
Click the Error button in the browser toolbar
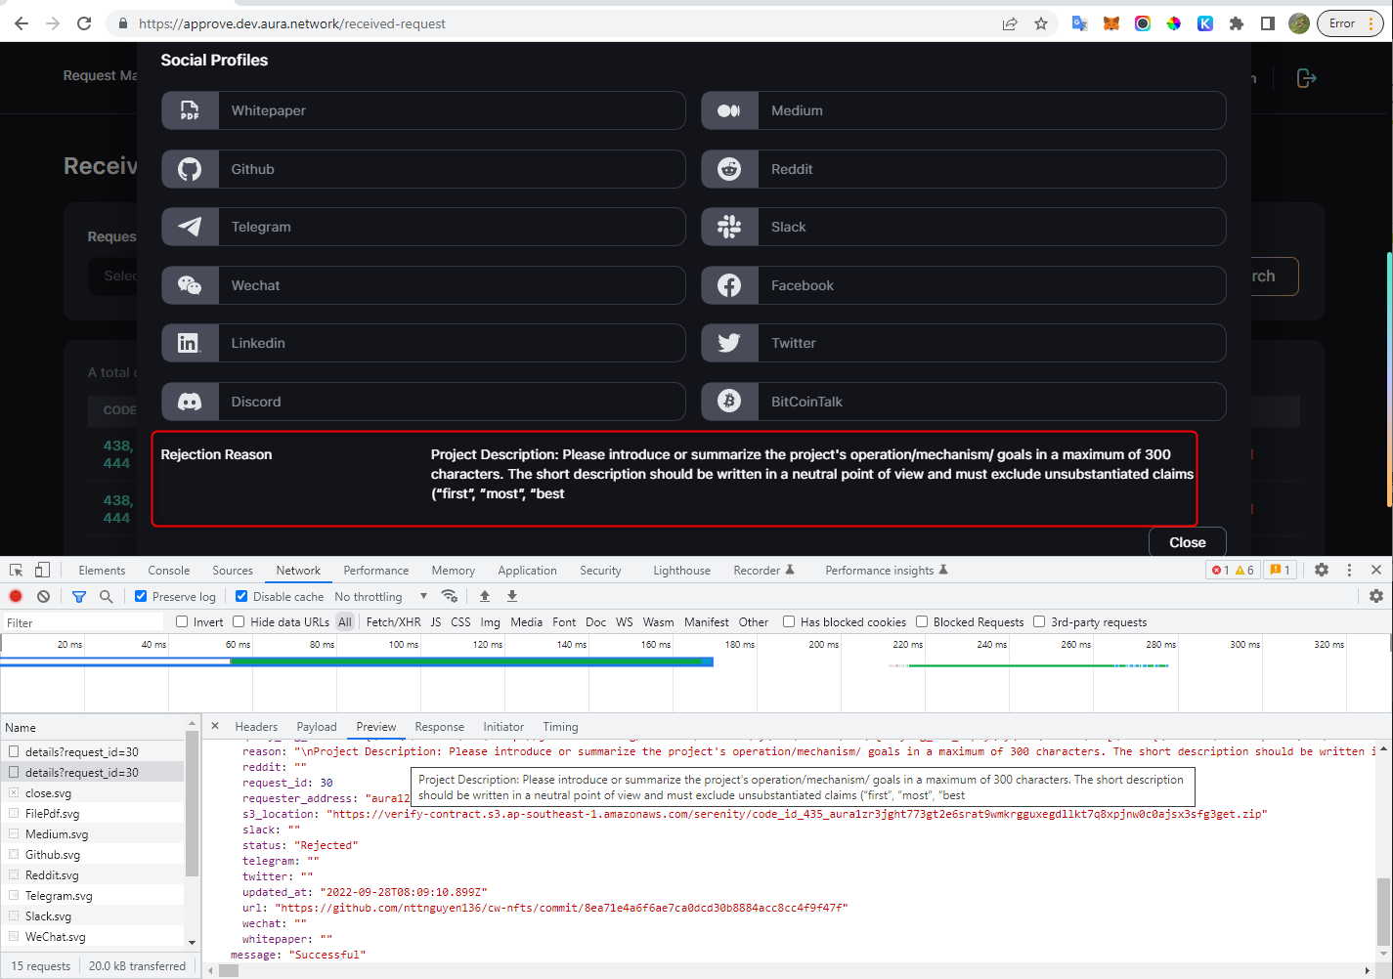click(x=1340, y=22)
